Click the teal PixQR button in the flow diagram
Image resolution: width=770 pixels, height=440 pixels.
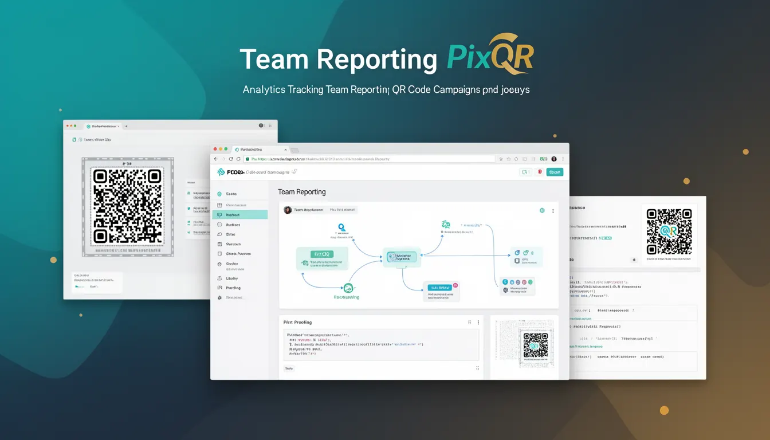click(x=321, y=254)
